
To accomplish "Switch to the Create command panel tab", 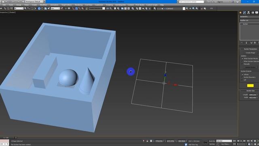I will pos(240,13).
